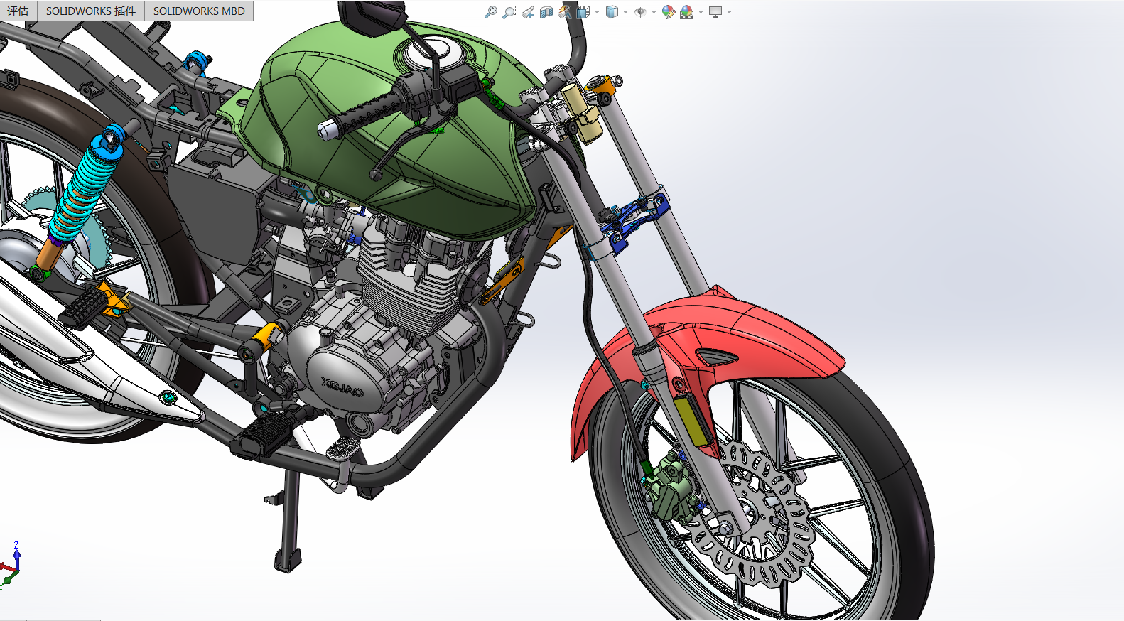
Task: Expand the View Settings dropdown arrow
Action: (x=729, y=12)
